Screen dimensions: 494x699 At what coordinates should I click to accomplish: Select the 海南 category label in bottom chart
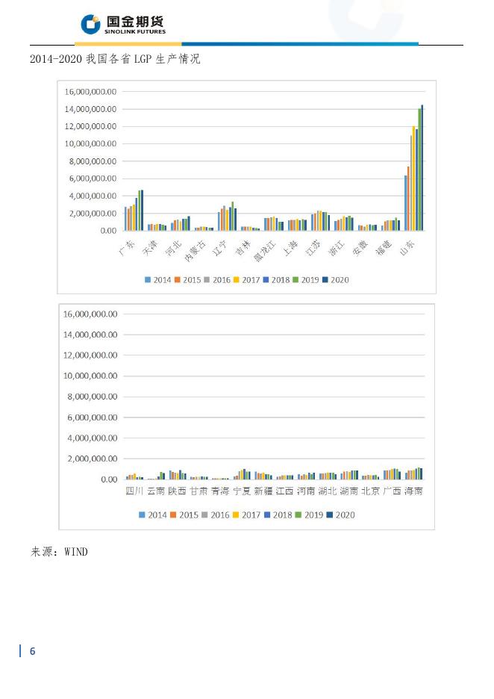[x=413, y=491]
